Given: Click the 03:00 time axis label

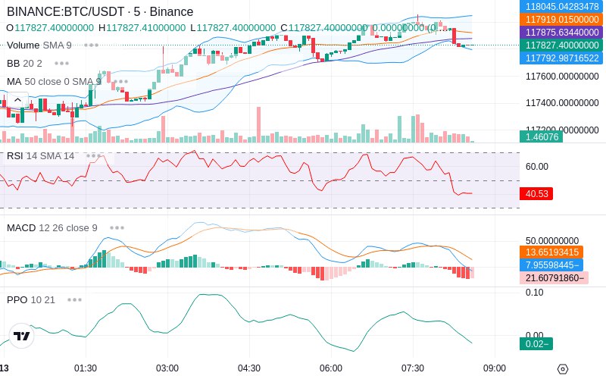Looking at the screenshot, I should tap(167, 368).
